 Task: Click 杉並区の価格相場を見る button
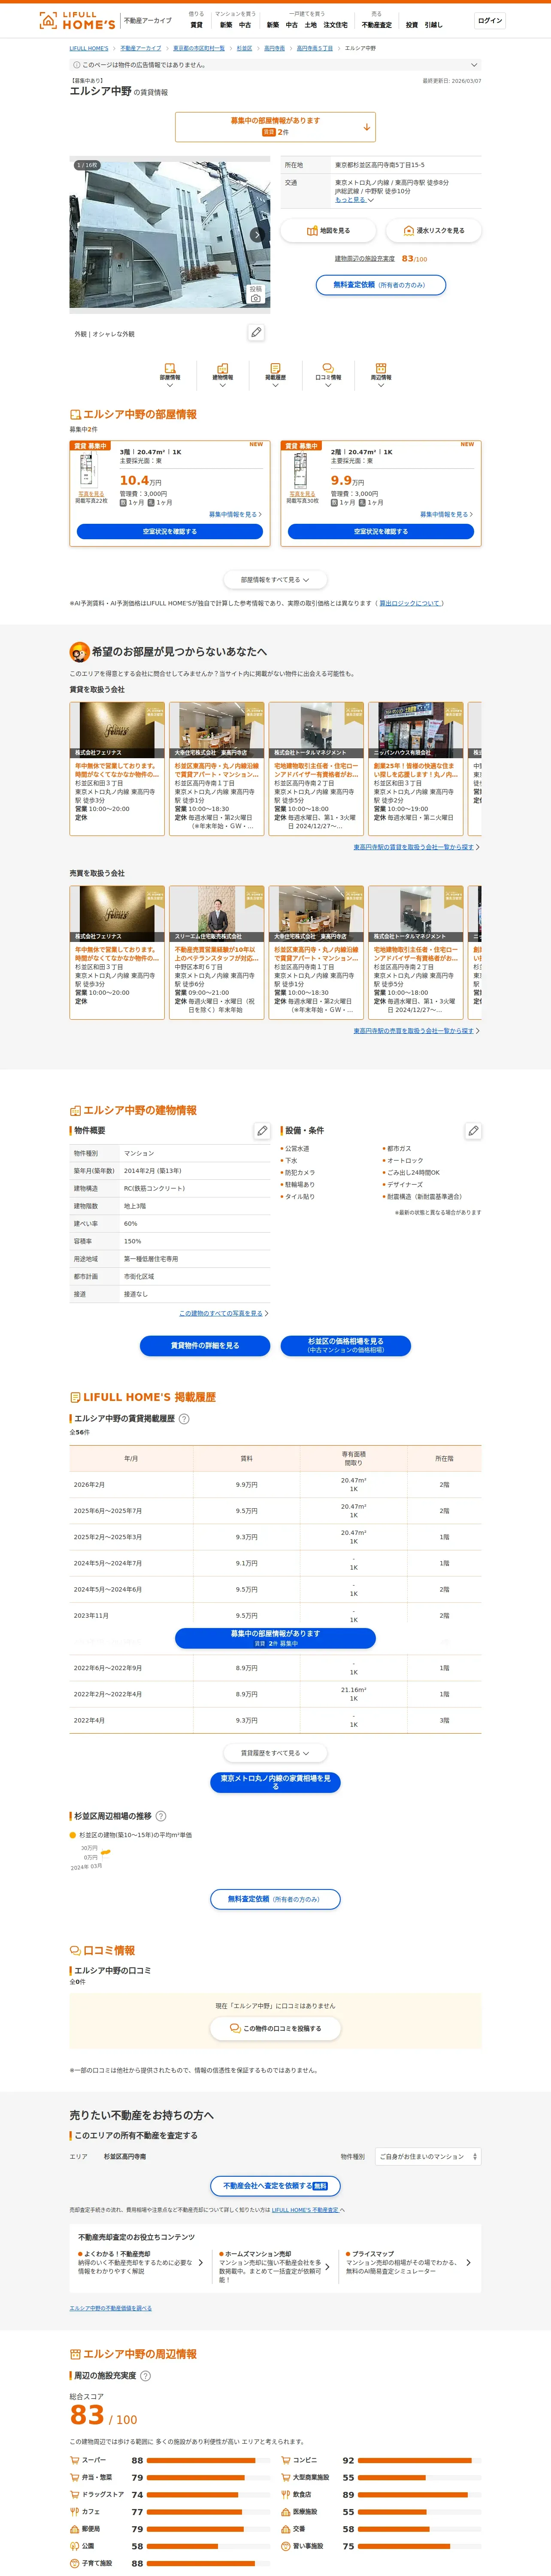point(346,1346)
